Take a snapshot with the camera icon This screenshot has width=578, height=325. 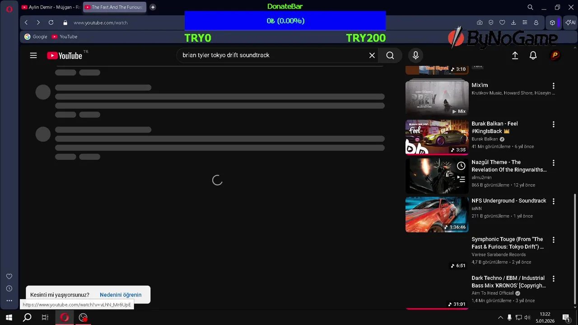[480, 23]
